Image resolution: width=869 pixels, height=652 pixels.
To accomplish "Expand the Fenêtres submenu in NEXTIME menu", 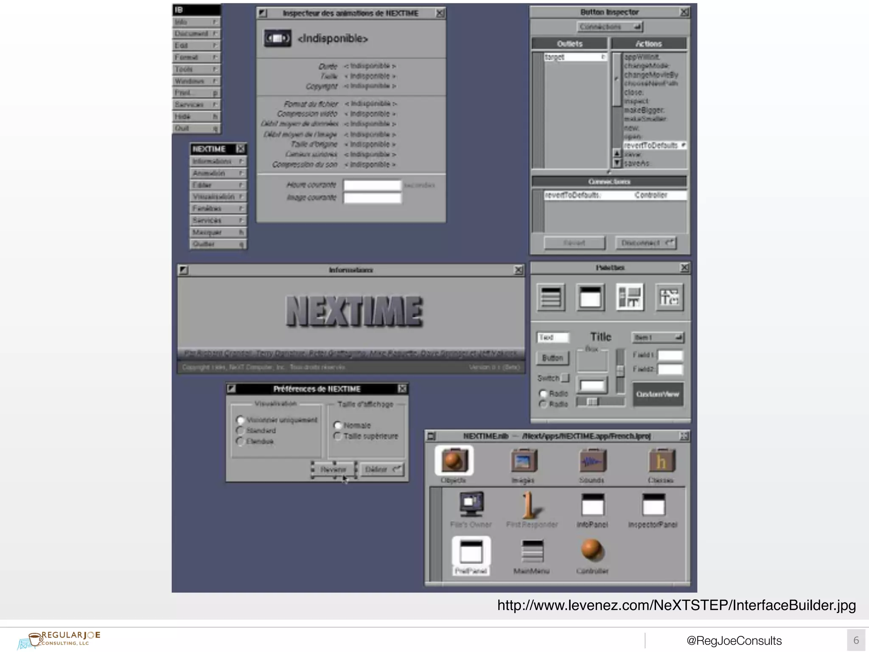I will tap(218, 208).
